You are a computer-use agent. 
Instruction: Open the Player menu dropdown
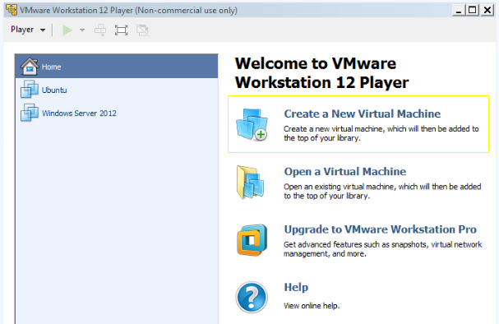[28, 30]
